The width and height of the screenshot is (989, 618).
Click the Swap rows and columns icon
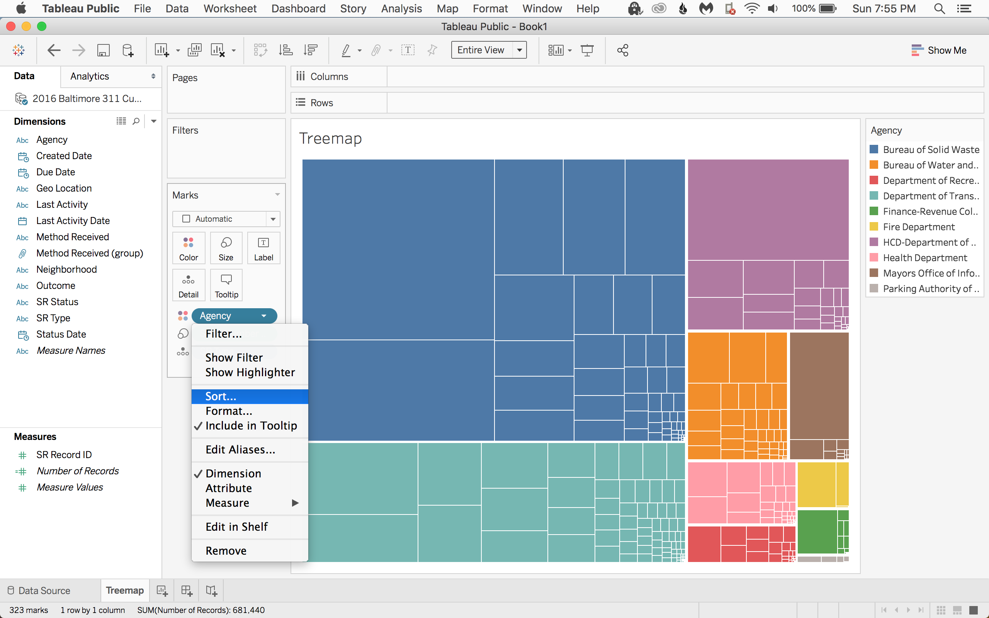coord(260,50)
